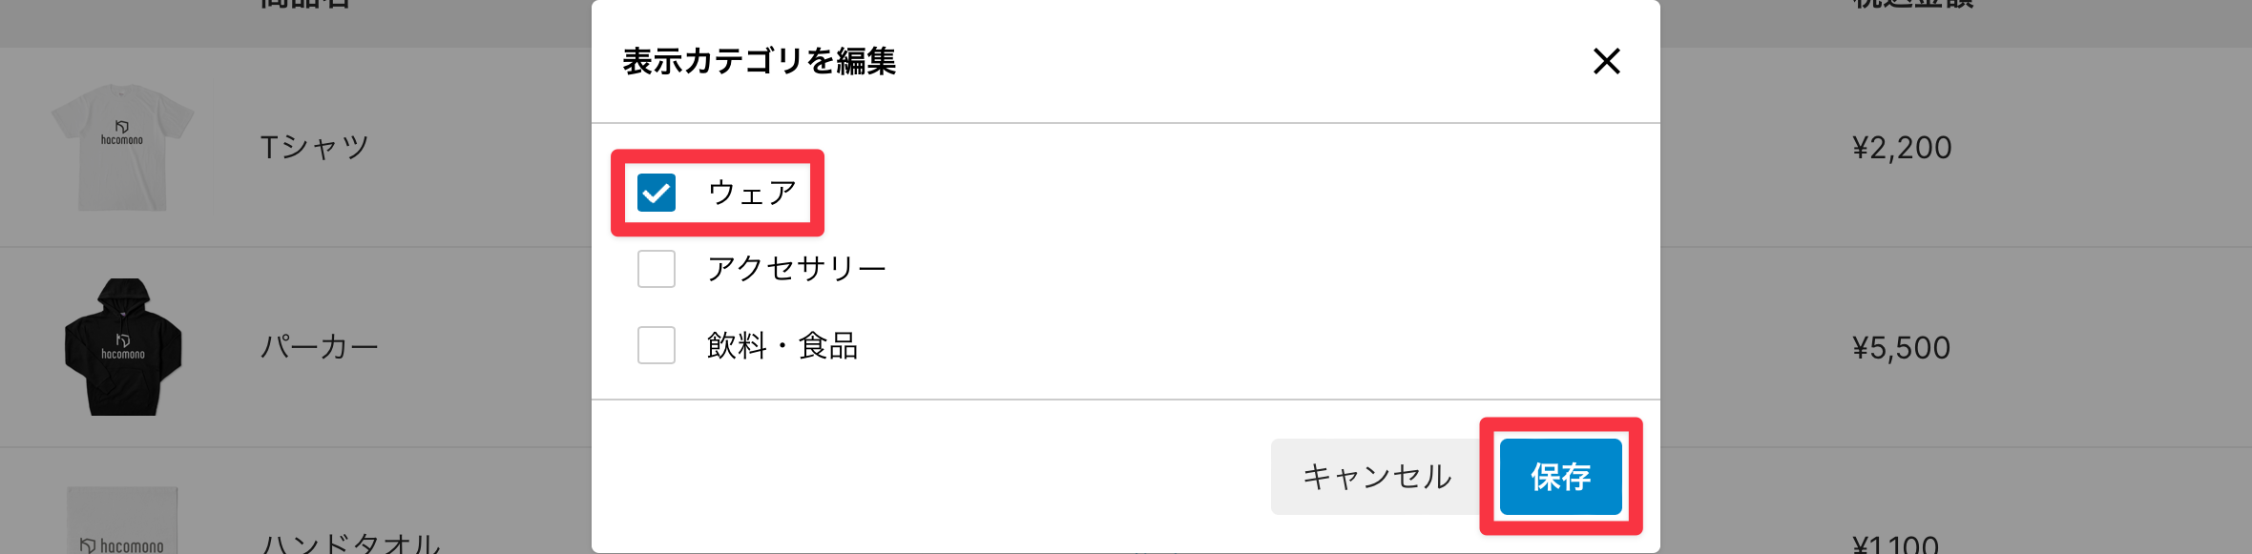Image resolution: width=2252 pixels, height=554 pixels.
Task: Select the アクセサリー label text
Action: pos(796,269)
